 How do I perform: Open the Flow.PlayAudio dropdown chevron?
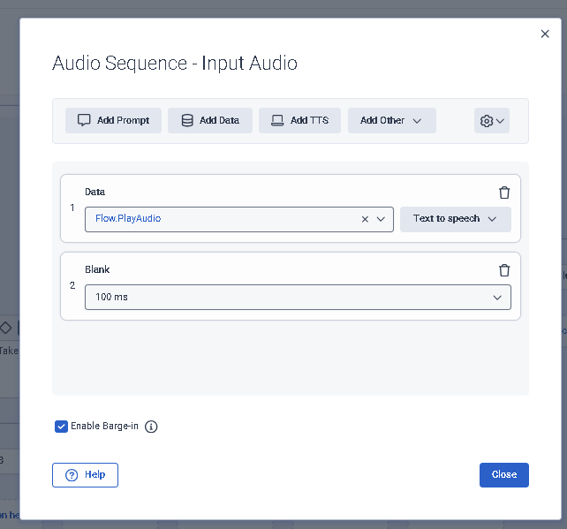(x=382, y=219)
